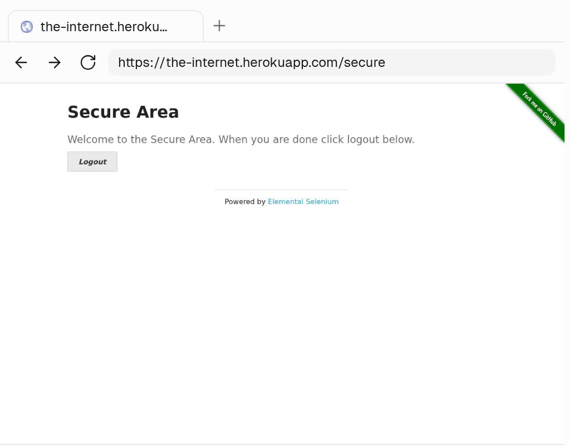
Task: Click the globe favicon on the tab
Action: (27, 27)
